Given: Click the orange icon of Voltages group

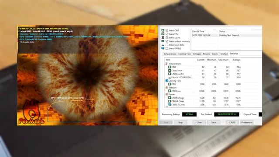Looking at the screenshot, I should click(167, 88).
